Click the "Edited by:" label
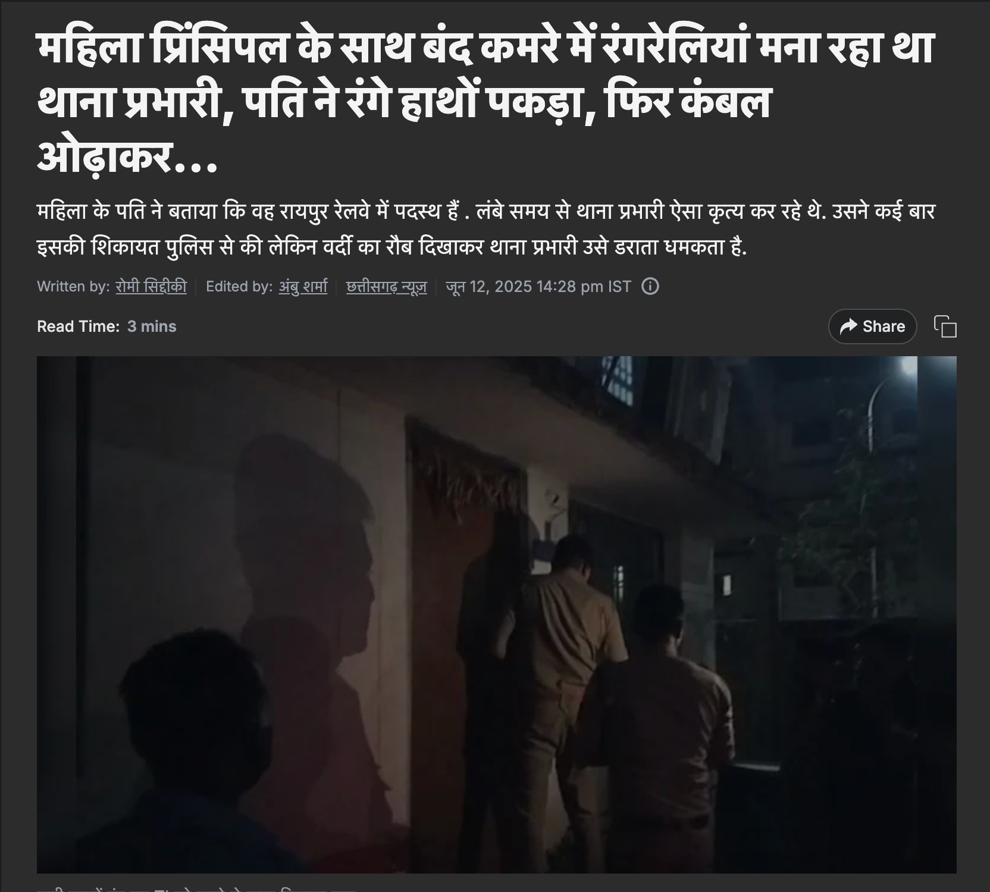This screenshot has height=892, width=990. pyautogui.click(x=239, y=287)
